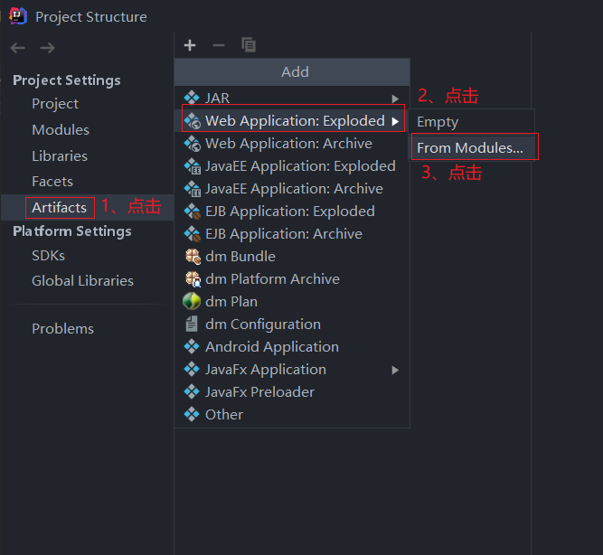Click the Android Application icon
The height and width of the screenshot is (555, 603).
coord(192,347)
